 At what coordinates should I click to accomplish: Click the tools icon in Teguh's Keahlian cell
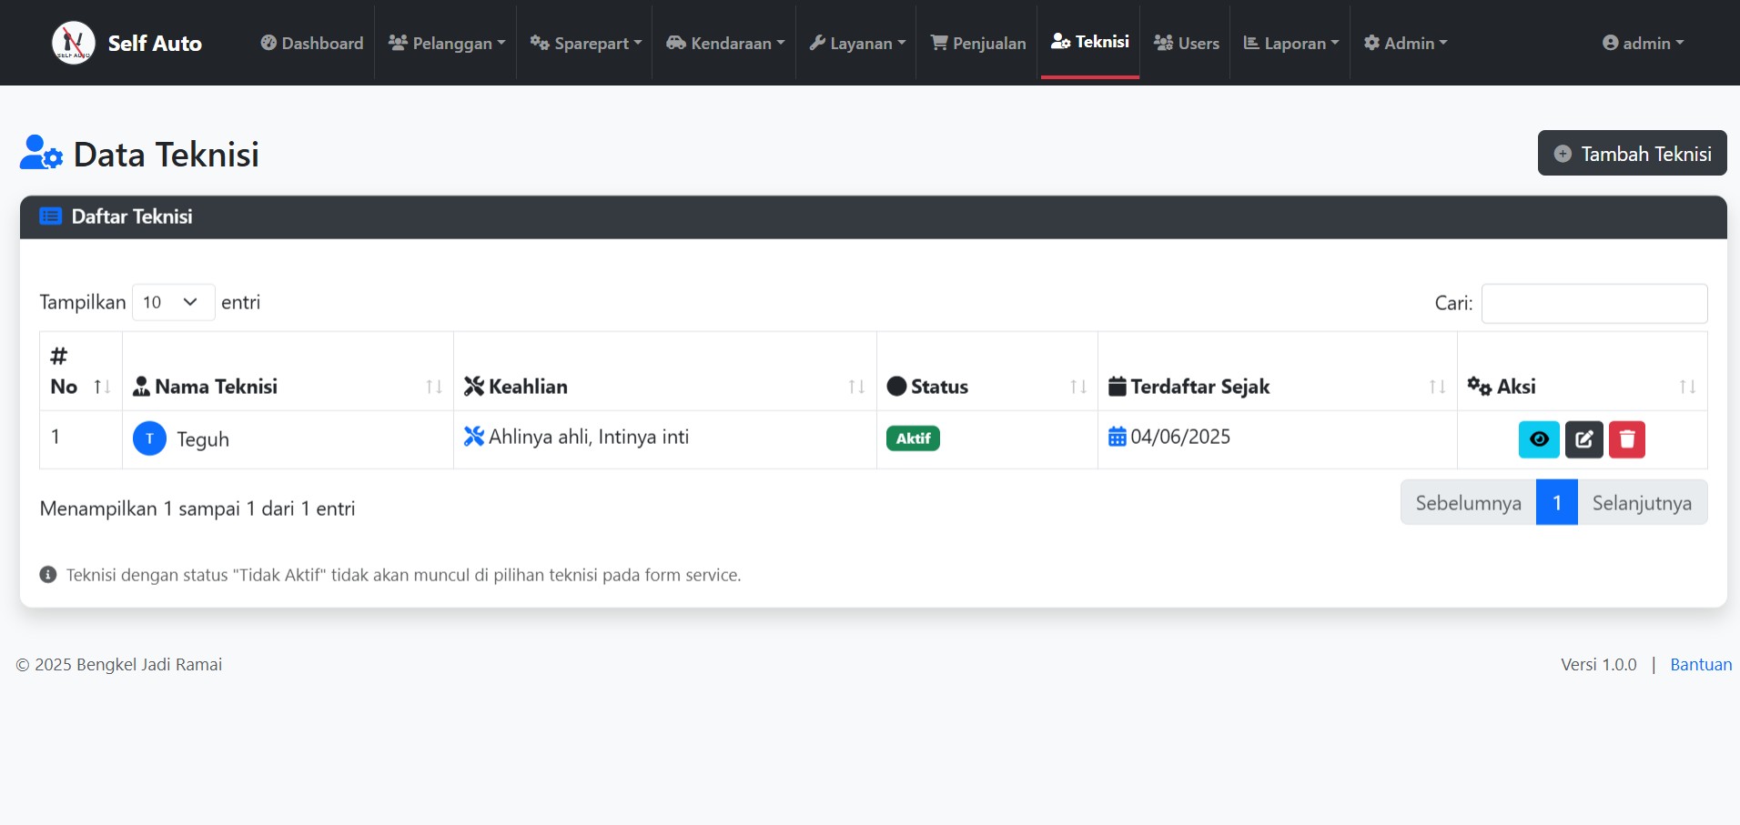coord(473,437)
